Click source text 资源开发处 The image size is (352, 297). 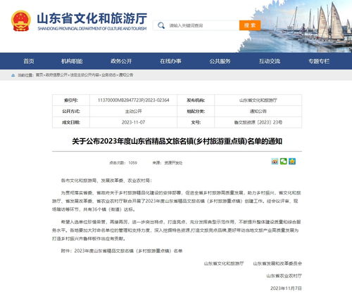pos(173,163)
